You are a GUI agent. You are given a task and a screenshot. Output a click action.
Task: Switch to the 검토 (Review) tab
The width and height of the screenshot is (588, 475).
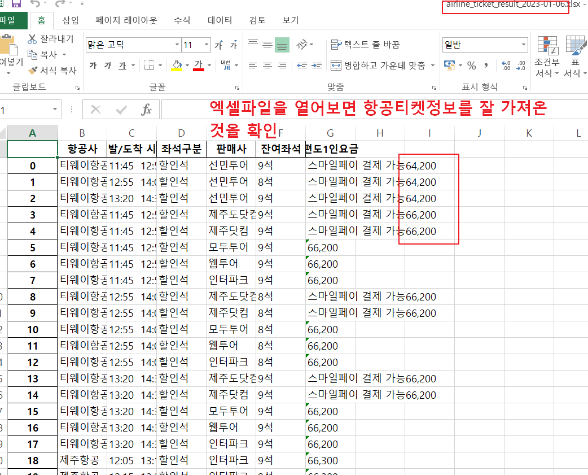pos(257,20)
